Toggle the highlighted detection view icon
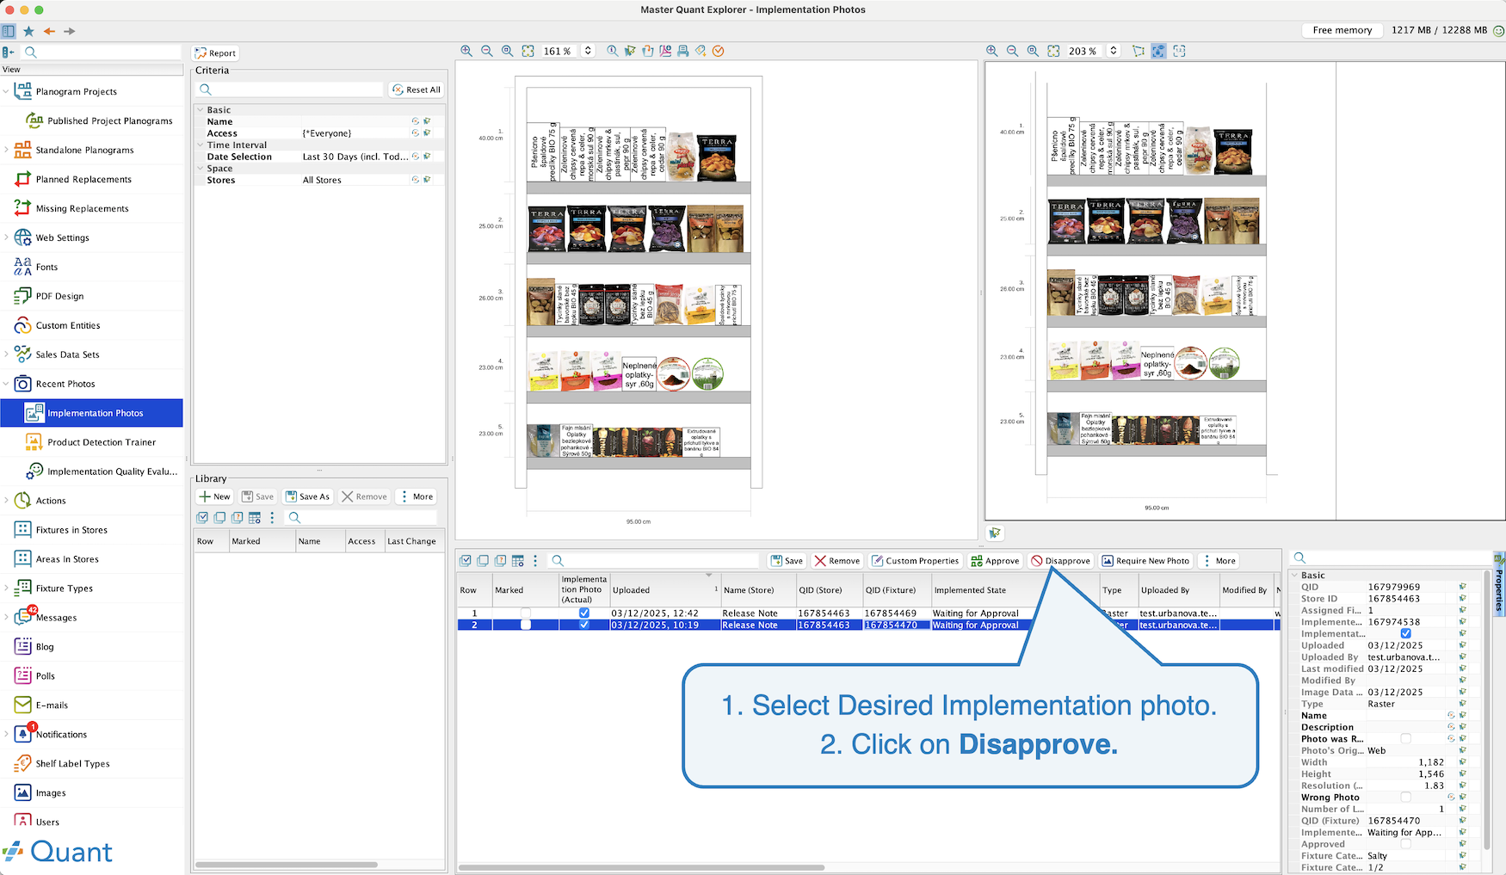The width and height of the screenshot is (1506, 875). [x=1158, y=51]
